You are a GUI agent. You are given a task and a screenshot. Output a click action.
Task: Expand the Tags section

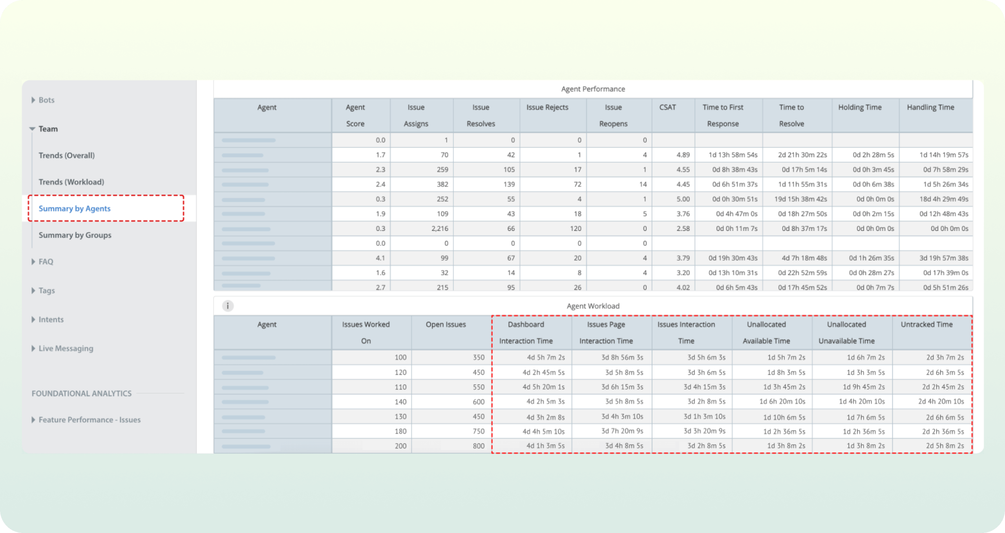(46, 290)
